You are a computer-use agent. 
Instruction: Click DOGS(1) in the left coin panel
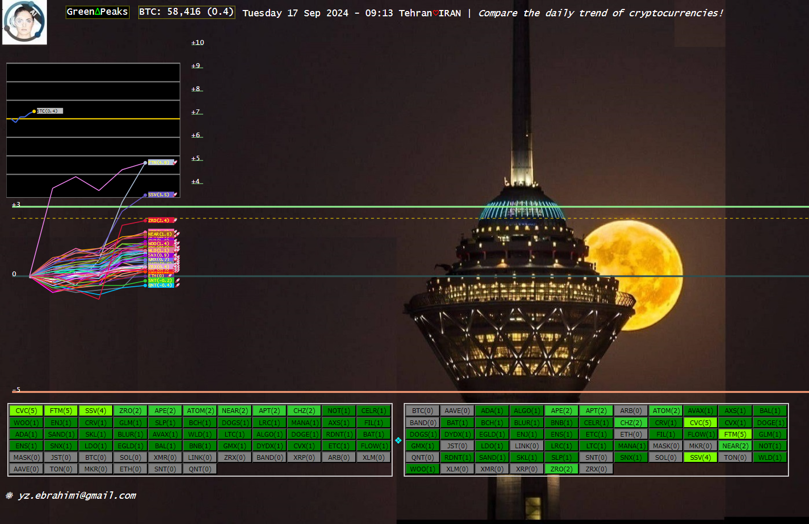(235, 422)
